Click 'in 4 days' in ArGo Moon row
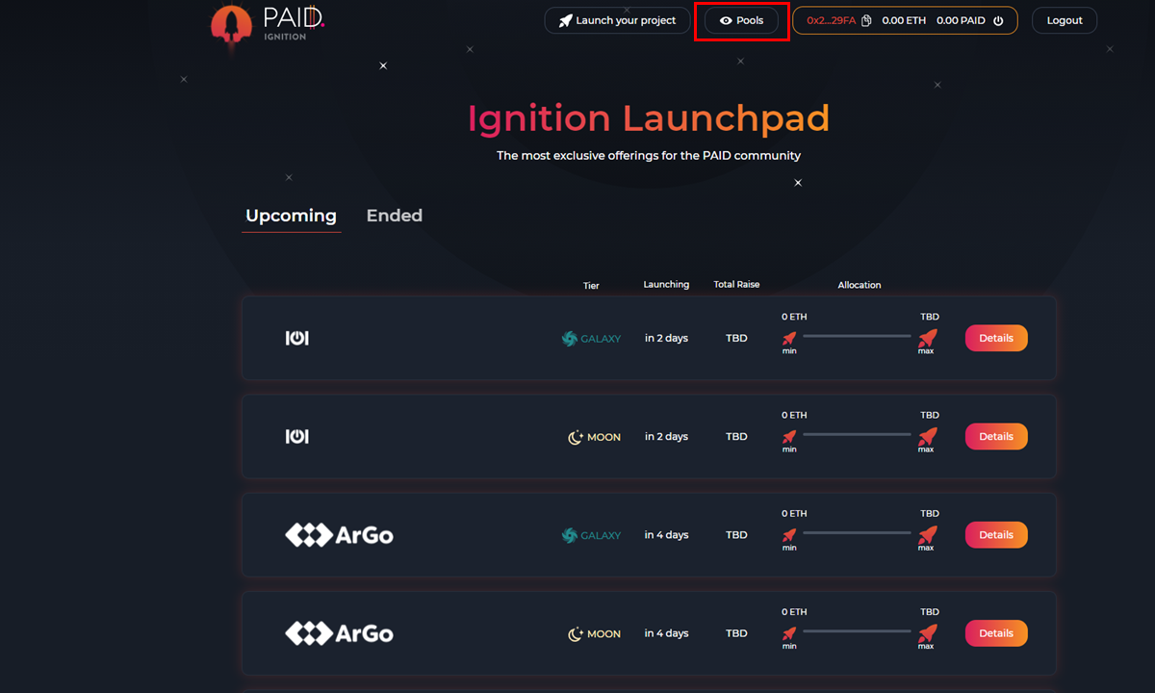 pyautogui.click(x=666, y=633)
